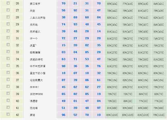Click number 92 in row 27
This screenshot has height=120, width=167.
pos(75,10)
